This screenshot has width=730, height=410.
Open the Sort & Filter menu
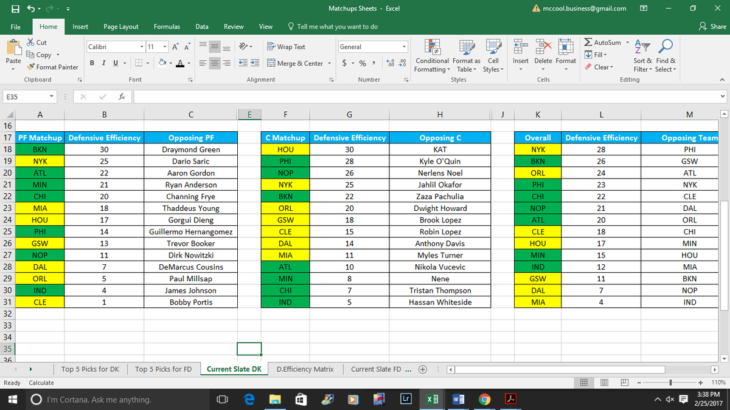(642, 55)
